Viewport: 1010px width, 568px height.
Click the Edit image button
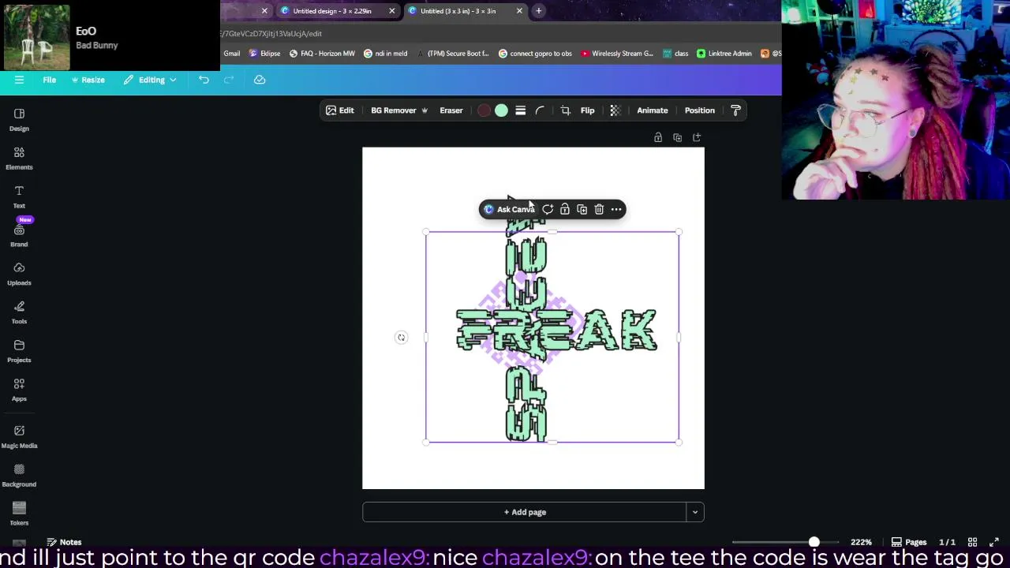[340, 110]
